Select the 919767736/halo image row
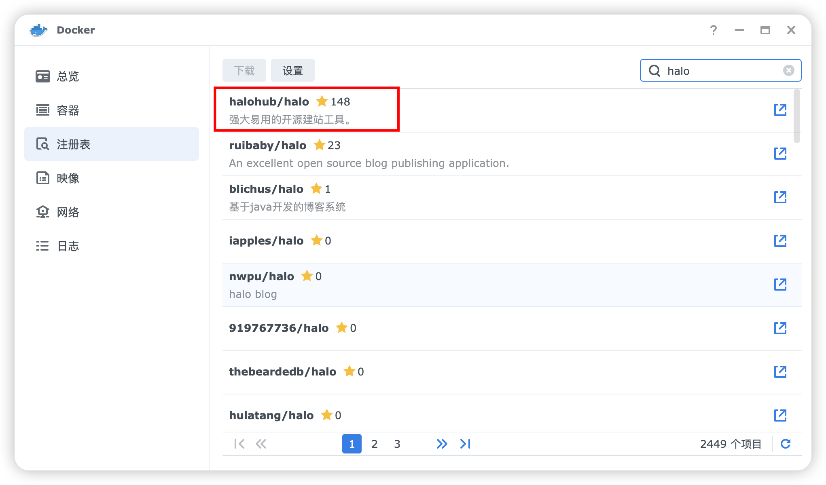This screenshot has width=826, height=485. [x=512, y=329]
